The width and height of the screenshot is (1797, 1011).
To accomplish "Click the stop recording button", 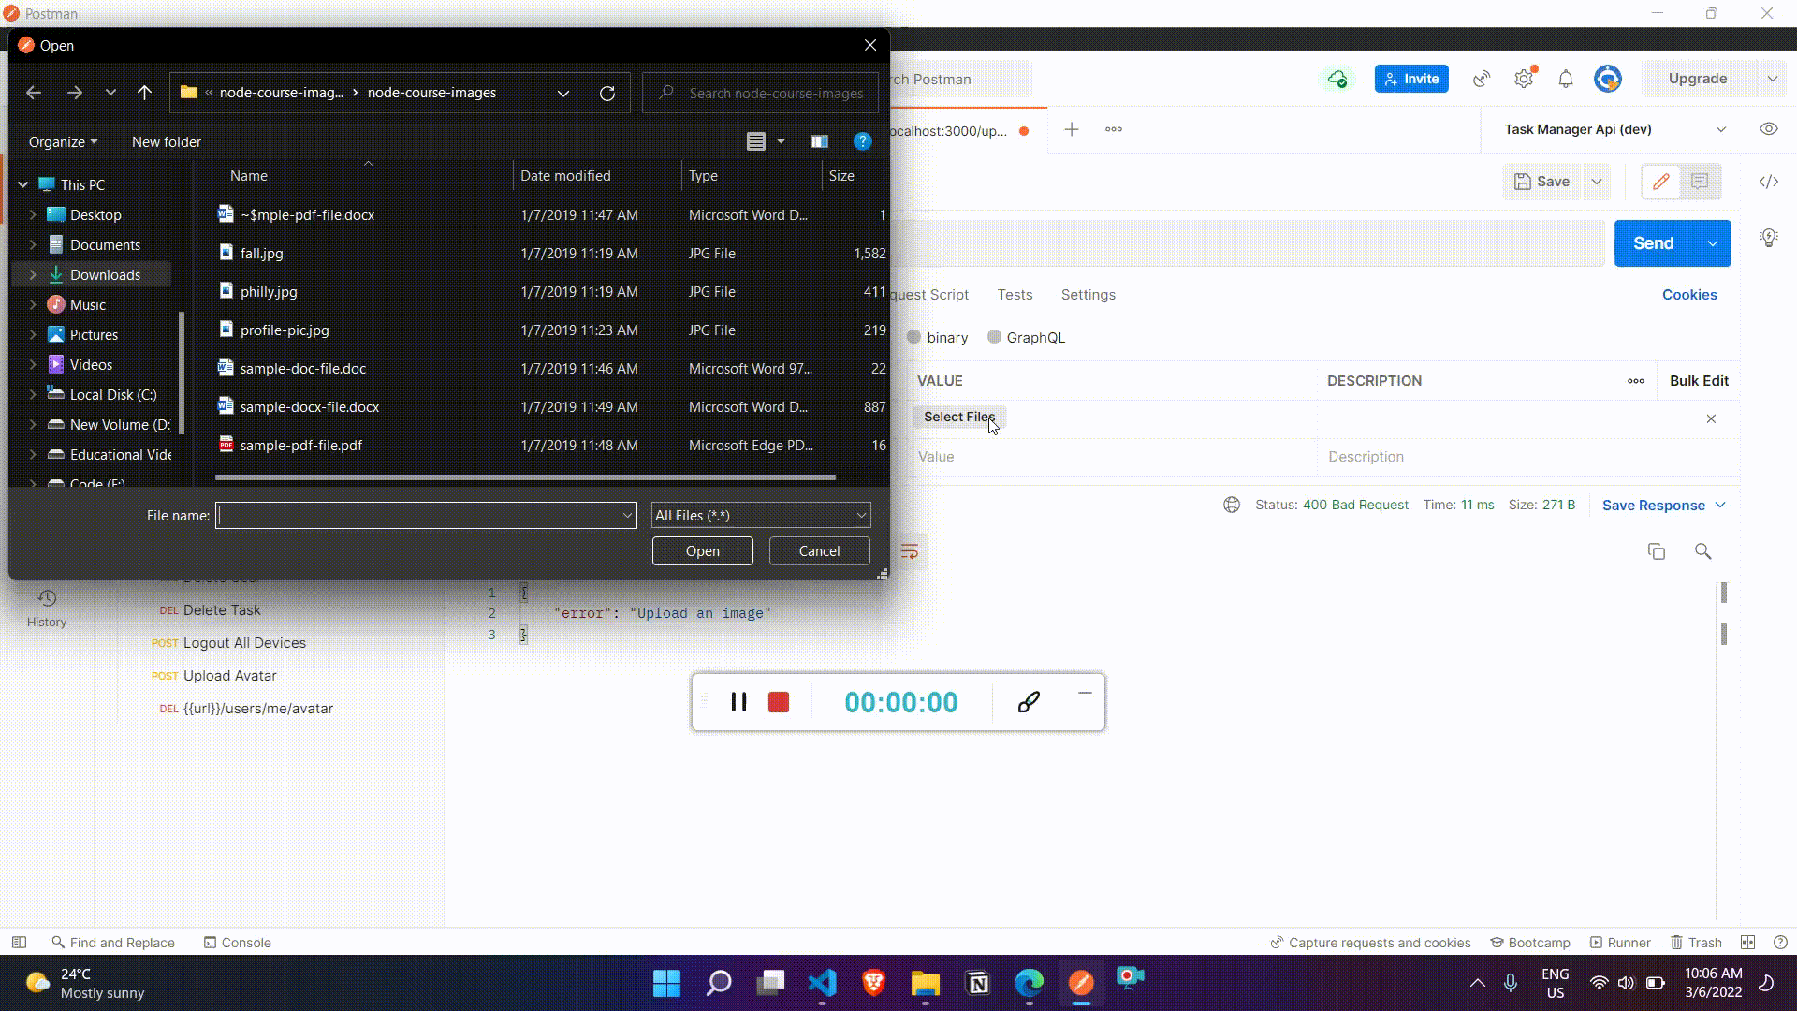I will click(778, 702).
